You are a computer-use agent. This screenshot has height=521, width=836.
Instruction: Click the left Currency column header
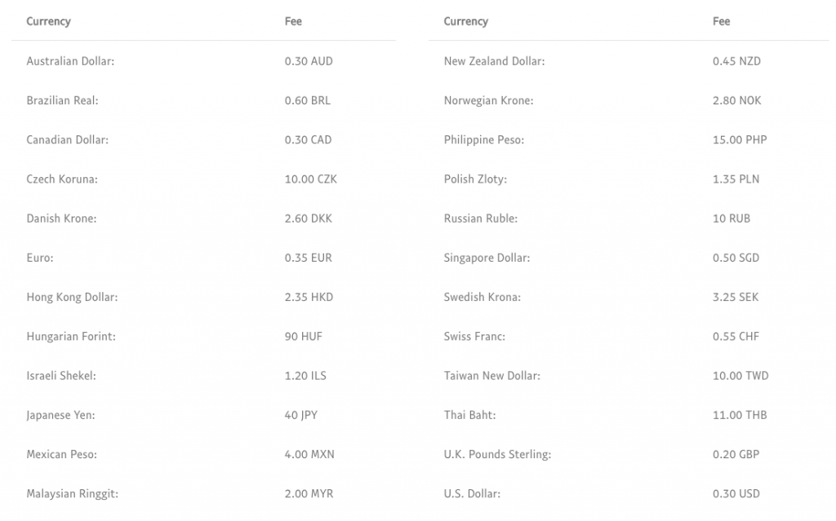(48, 21)
